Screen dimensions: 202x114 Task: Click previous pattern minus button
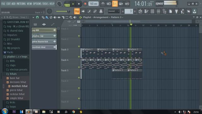[x=123, y=11]
